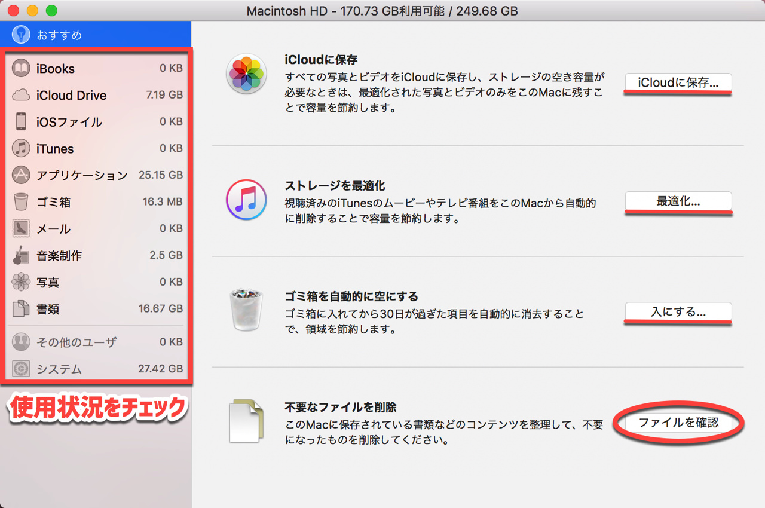The width and height of the screenshot is (765, 508).
Task: Click the 27.42 GB system size value
Action: click(161, 369)
